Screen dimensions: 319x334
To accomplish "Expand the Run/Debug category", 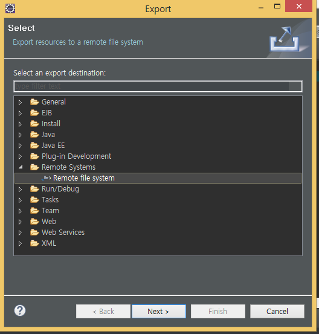I will point(20,189).
